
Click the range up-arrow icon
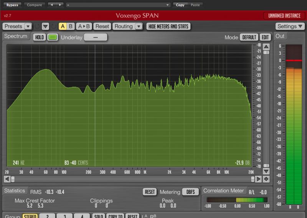[x=266, y=47]
